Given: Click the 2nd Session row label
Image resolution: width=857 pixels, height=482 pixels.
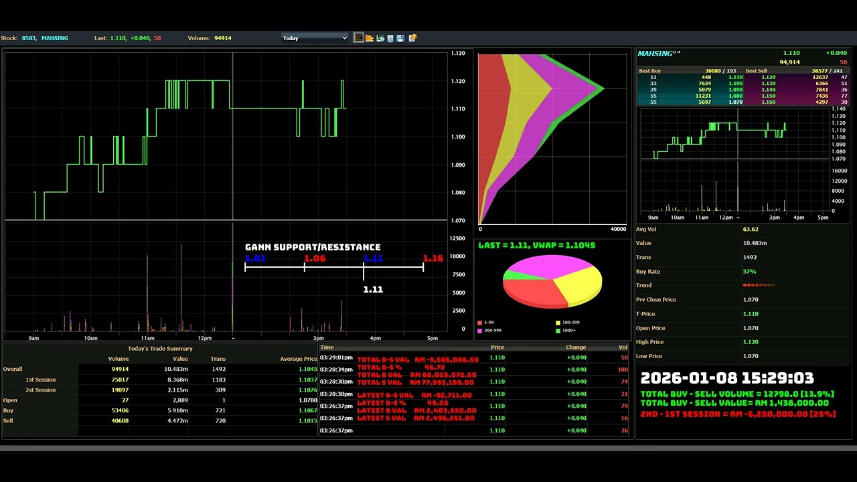Looking at the screenshot, I should click(x=40, y=390).
